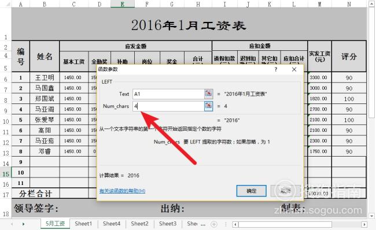Click the name cell 邓睿

click(x=45, y=151)
